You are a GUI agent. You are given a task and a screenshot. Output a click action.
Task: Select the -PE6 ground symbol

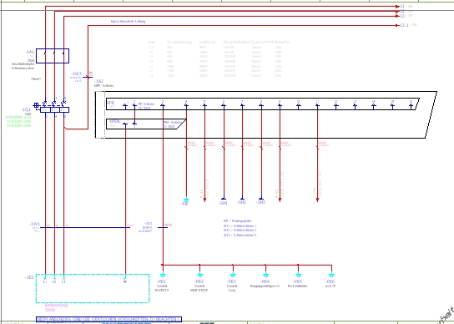pyautogui.click(x=331, y=275)
